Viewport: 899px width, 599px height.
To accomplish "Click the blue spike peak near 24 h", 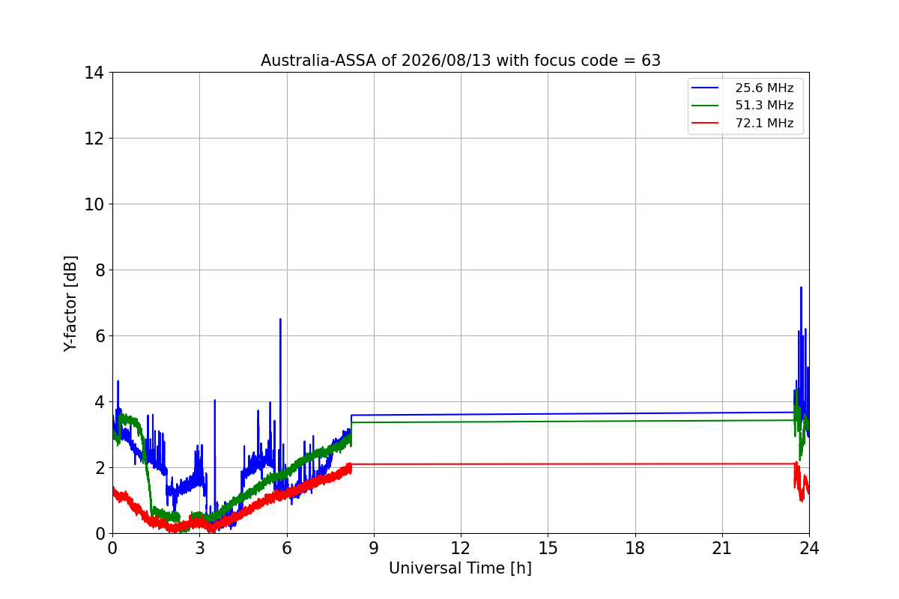I will 801,288.
